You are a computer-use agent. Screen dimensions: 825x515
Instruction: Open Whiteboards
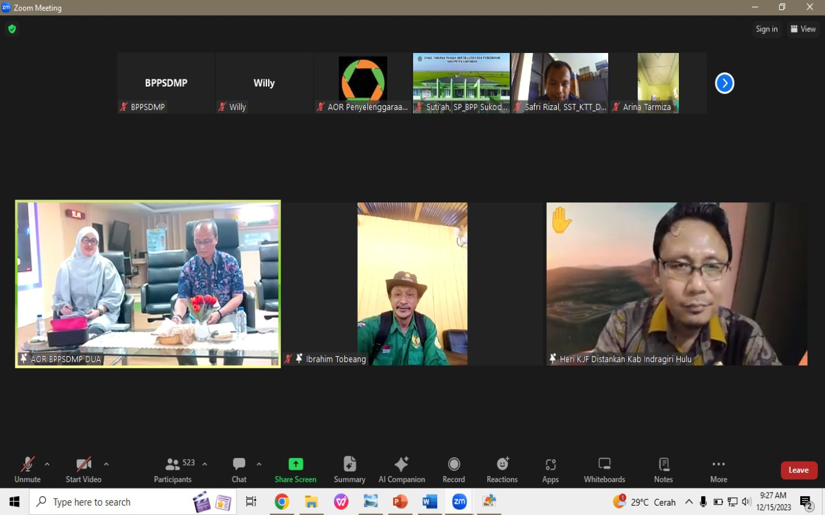[x=604, y=470]
